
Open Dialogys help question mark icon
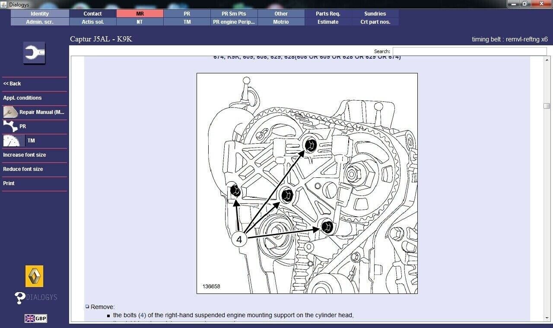click(x=20, y=298)
